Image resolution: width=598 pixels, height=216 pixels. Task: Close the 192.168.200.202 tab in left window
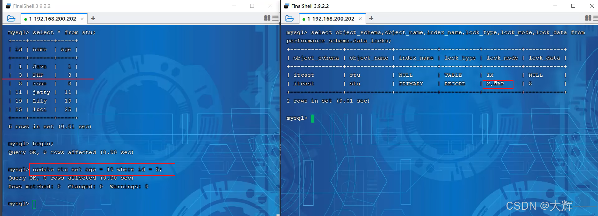82,19
